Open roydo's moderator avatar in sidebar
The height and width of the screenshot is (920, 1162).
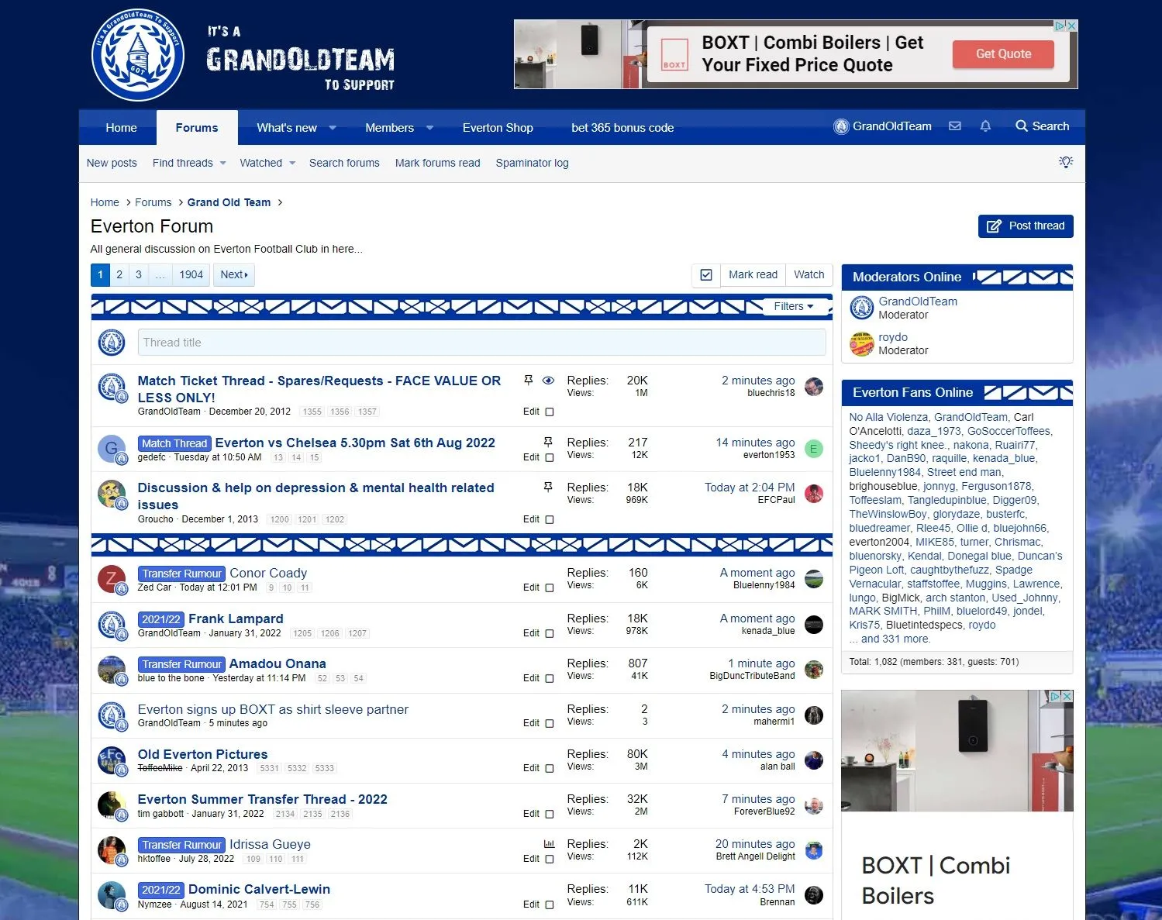click(862, 343)
